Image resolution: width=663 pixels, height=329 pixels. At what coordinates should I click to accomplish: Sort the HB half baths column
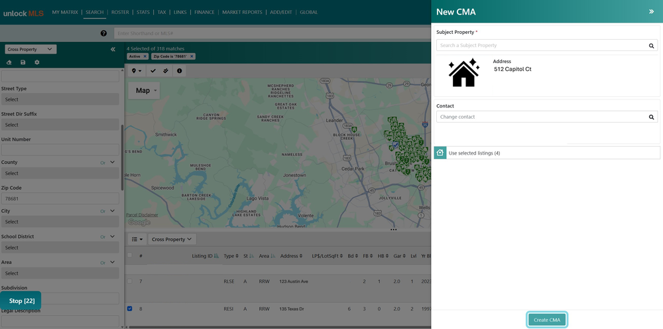tap(387, 256)
